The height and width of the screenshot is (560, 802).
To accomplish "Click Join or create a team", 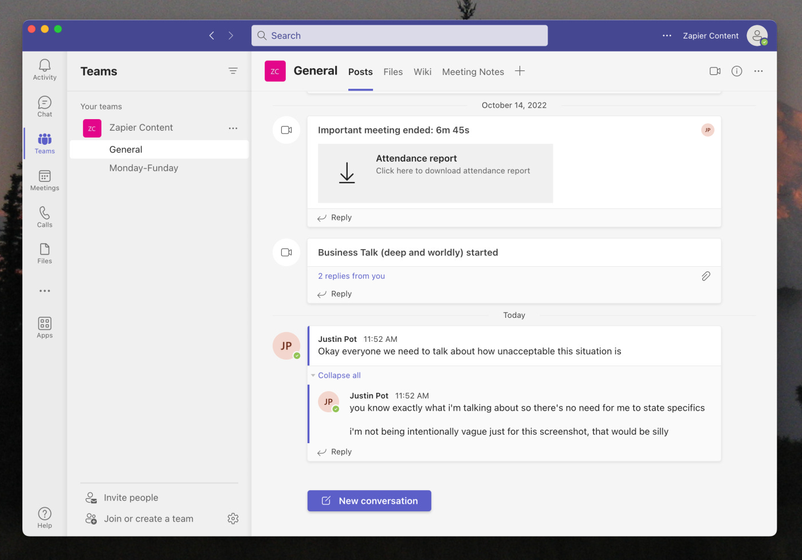I will tap(139, 519).
